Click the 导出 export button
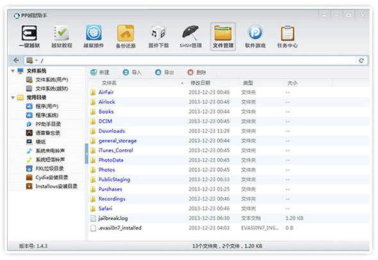 pyautogui.click(x=165, y=72)
